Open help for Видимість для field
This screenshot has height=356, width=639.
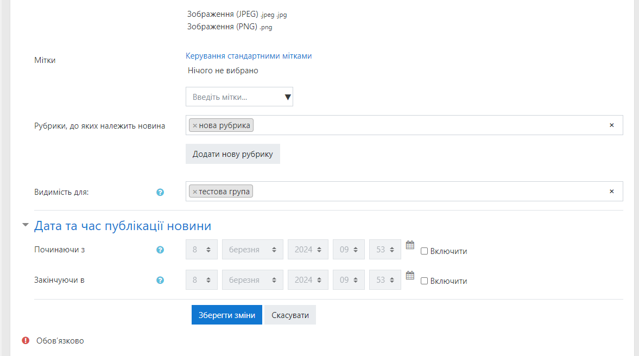tap(160, 192)
